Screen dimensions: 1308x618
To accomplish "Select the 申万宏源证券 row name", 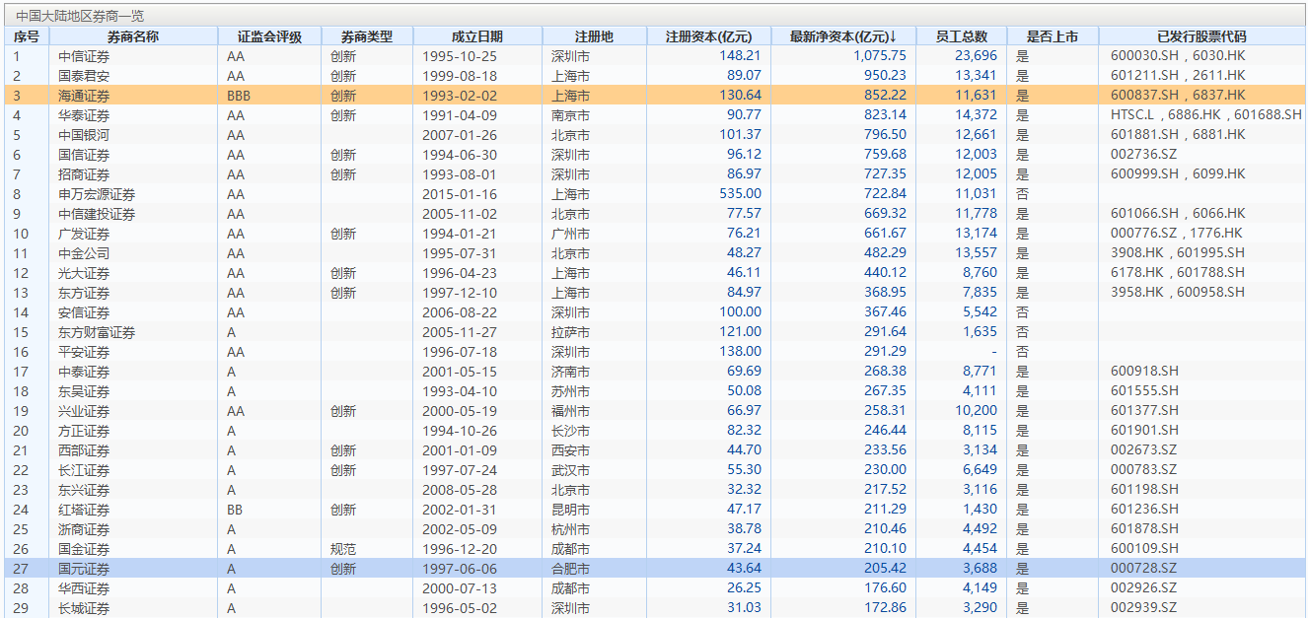I will coord(97,194).
